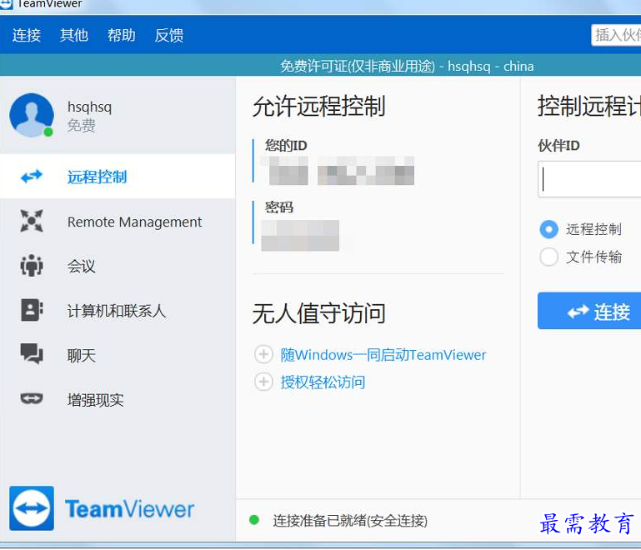
Task: Select the 远程控制 sidebar tab
Action: 118,177
